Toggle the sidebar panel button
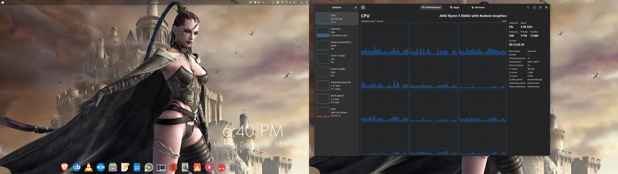 coord(363,7)
